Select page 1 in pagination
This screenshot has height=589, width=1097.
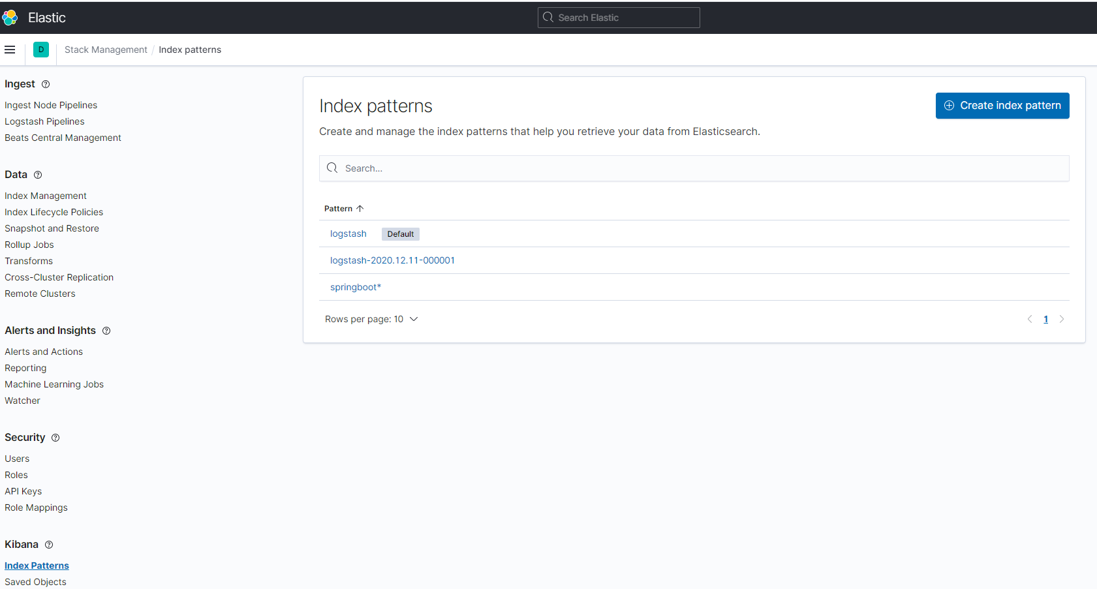point(1045,319)
